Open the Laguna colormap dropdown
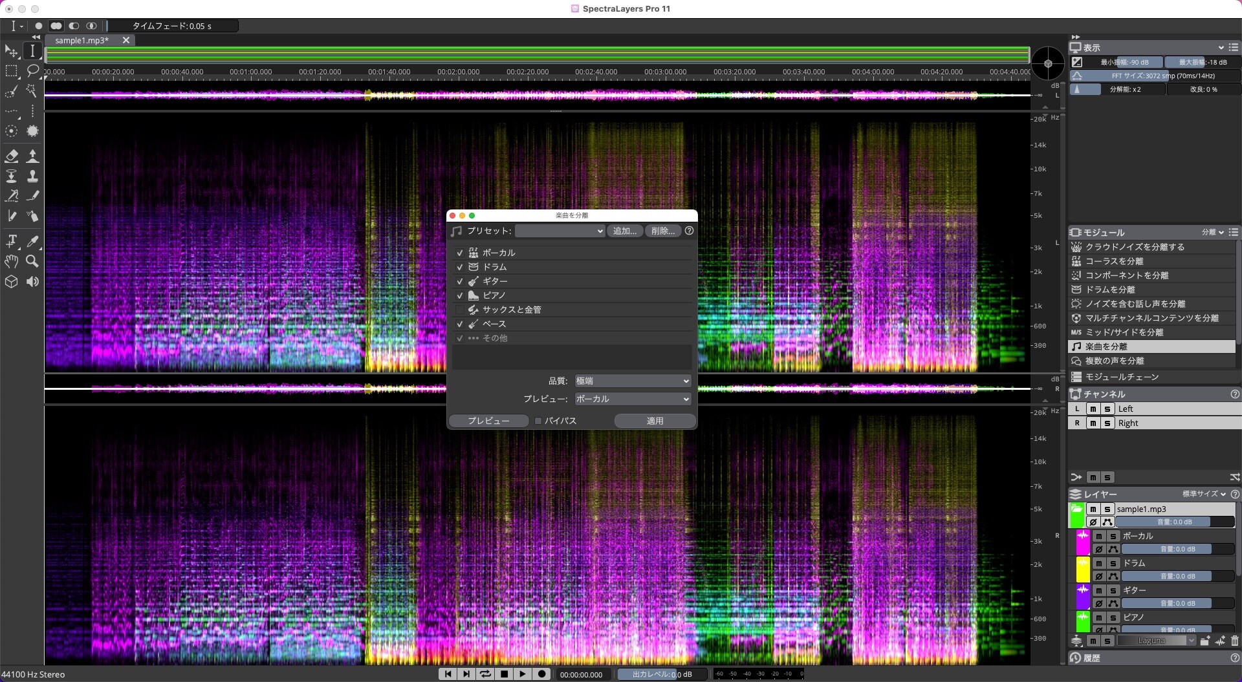Viewport: 1242px width, 682px height. coord(1155,640)
